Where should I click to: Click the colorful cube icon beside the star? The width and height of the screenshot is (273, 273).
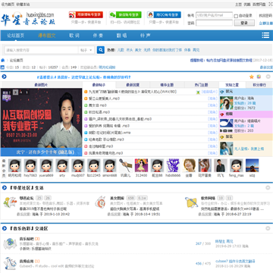259,77
